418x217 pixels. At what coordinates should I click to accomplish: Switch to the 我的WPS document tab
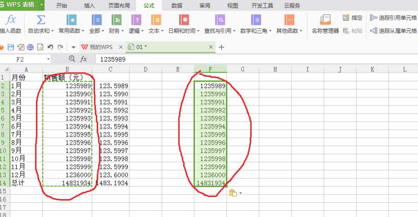(97, 47)
